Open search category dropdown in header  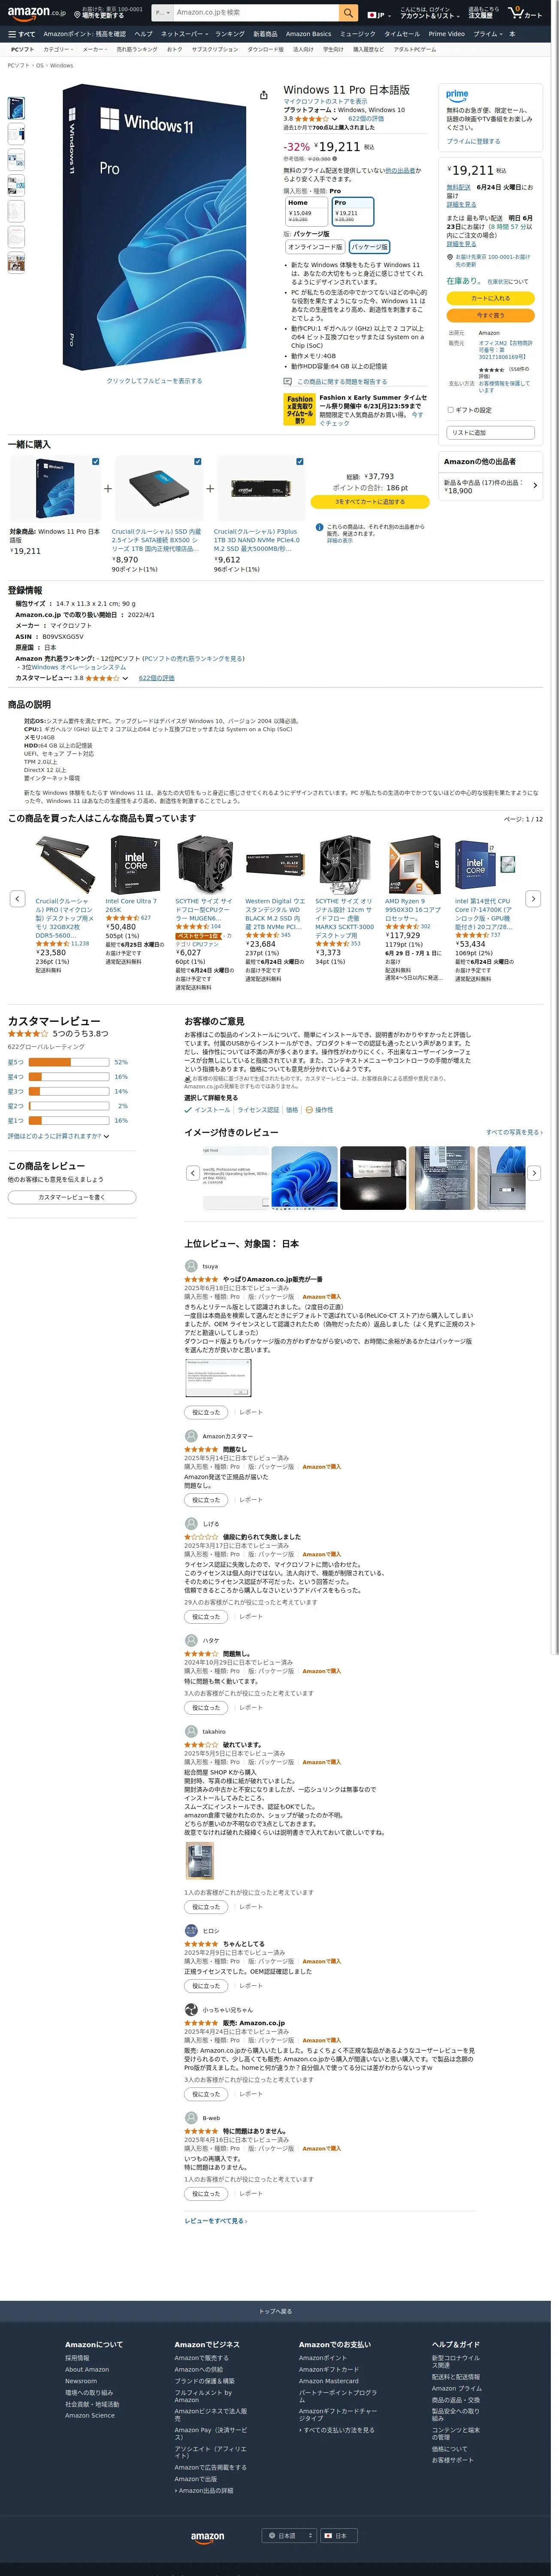[x=162, y=13]
